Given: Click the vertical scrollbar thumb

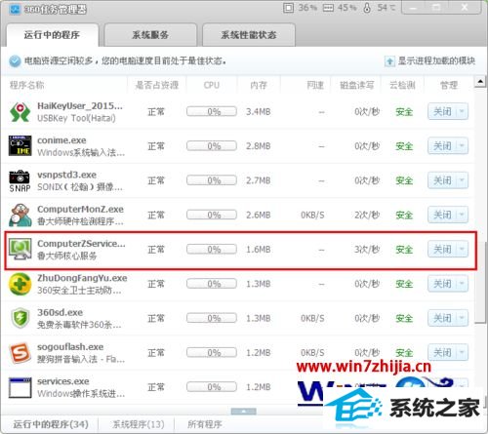Looking at the screenshot, I should (480, 282).
